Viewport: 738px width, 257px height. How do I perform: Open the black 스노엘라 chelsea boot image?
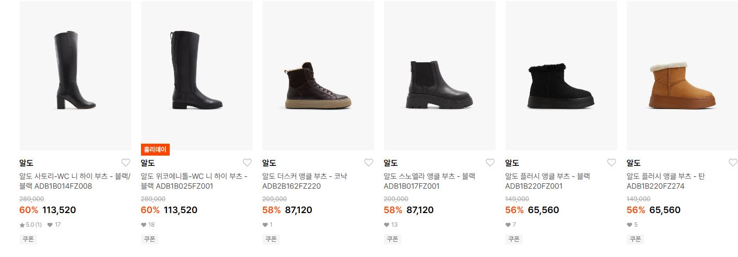pos(440,75)
